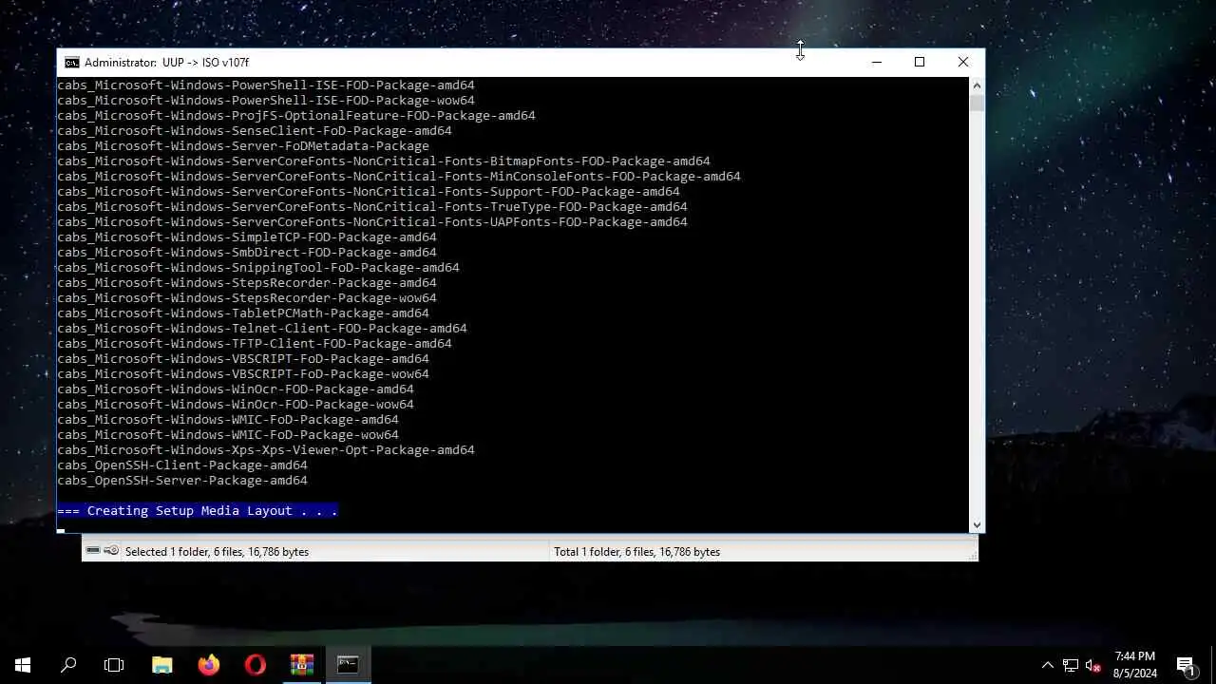Screen dimensions: 1216x684
Task: Click the key icon in the WinRAR status bar
Action: (x=111, y=551)
